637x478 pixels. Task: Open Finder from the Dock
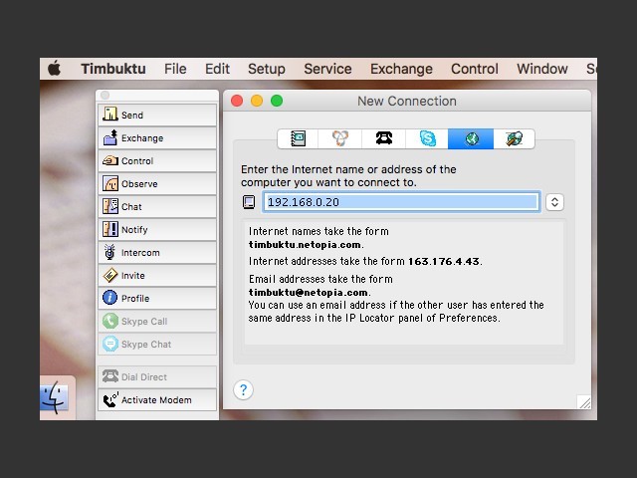55,397
